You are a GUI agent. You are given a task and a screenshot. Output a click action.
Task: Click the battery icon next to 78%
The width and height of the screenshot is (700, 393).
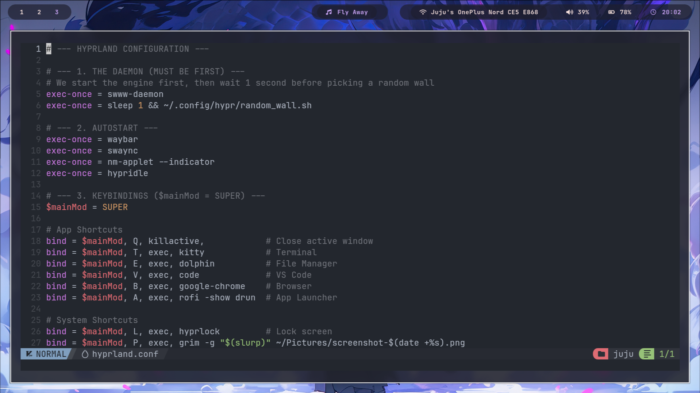tap(612, 12)
